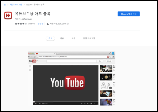Click the Chrome에서 삭제 button
The height and width of the screenshot is (112, 158).
coord(129,14)
